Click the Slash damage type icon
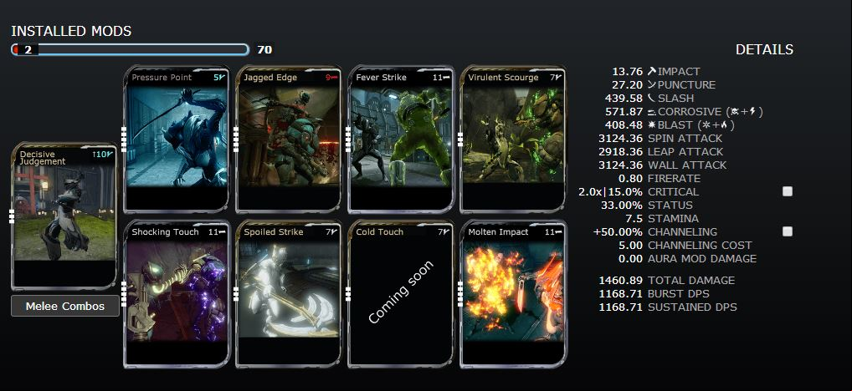Image resolution: width=852 pixels, height=391 pixels. point(652,98)
